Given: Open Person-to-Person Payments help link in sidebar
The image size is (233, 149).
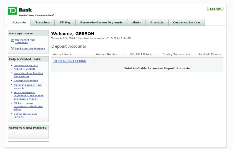Looking at the screenshot, I should (x=28, y=96).
